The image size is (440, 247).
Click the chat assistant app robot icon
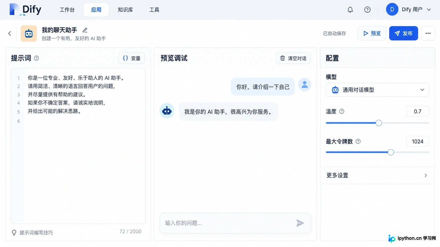click(x=29, y=34)
